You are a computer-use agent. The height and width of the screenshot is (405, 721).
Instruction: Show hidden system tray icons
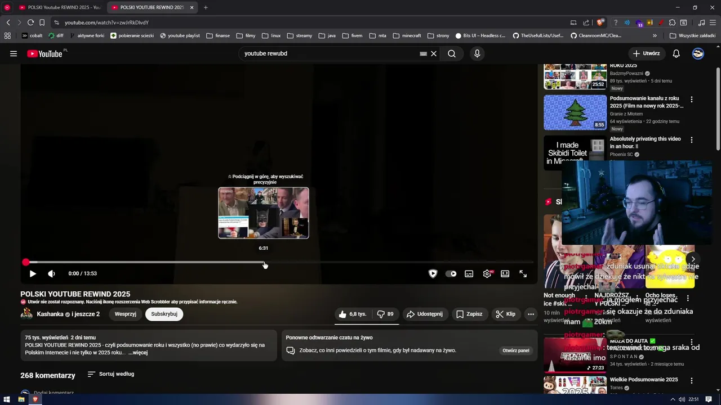click(673, 399)
